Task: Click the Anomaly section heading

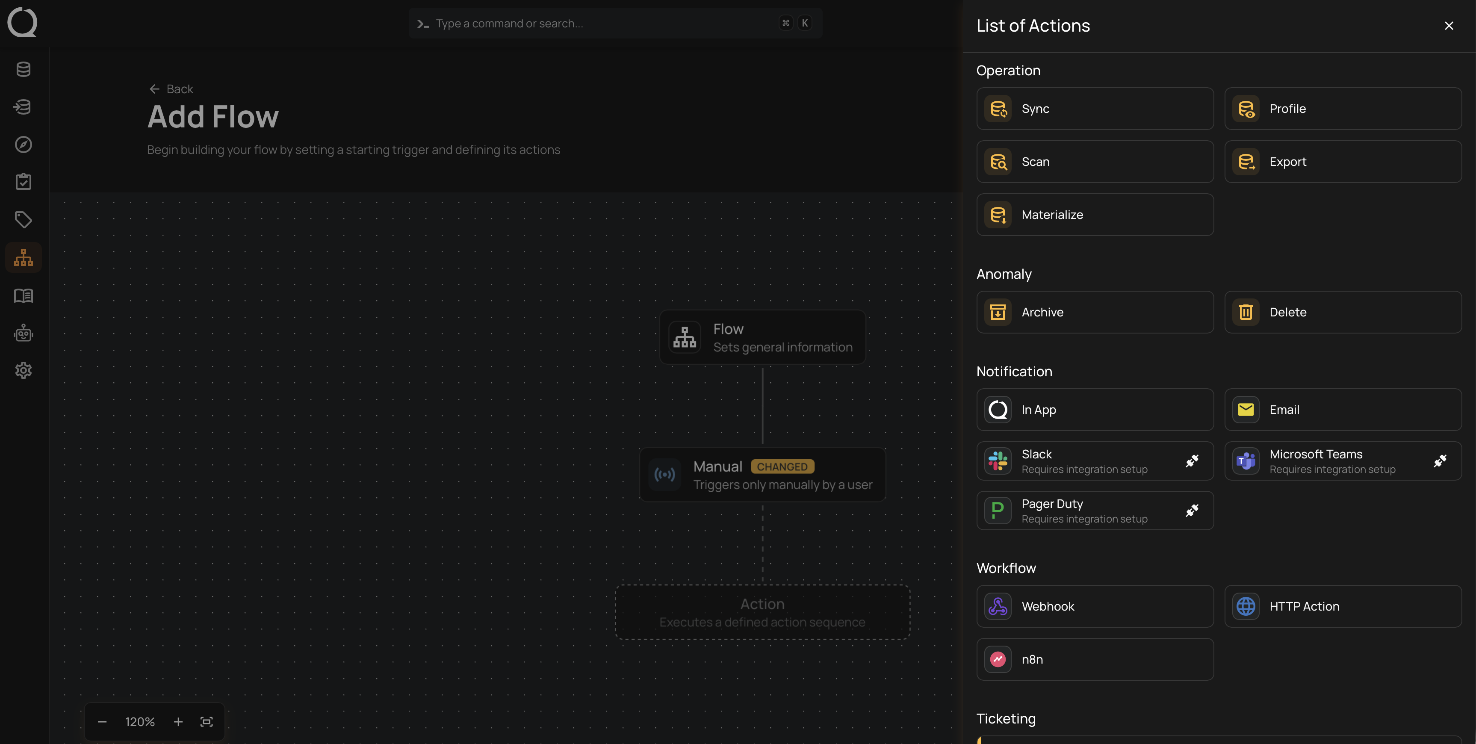Action: click(x=1003, y=274)
